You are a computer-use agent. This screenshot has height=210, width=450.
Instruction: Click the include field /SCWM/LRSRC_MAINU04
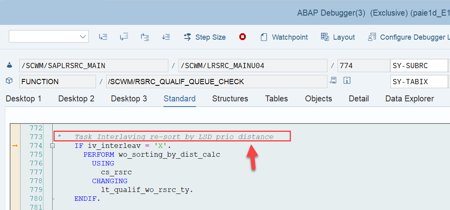click(253, 65)
